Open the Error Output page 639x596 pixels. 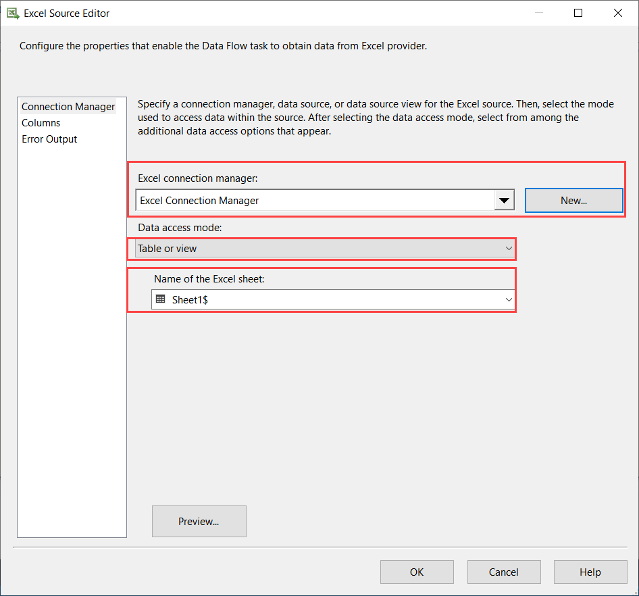coord(49,139)
